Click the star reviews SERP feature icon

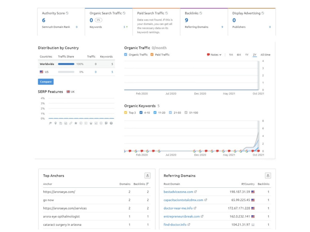pos(76,123)
